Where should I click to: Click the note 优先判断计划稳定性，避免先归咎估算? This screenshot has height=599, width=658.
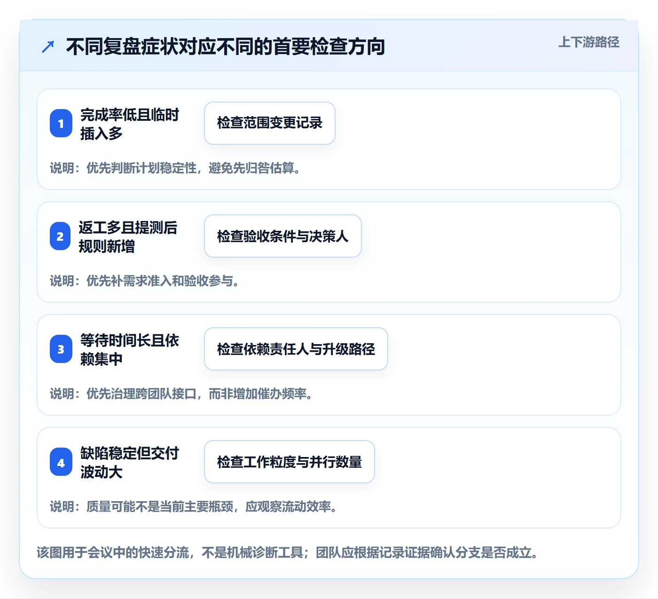click(176, 168)
